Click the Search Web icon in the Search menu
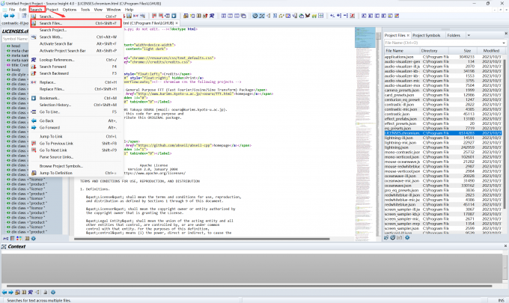 pyautogui.click(x=34, y=37)
